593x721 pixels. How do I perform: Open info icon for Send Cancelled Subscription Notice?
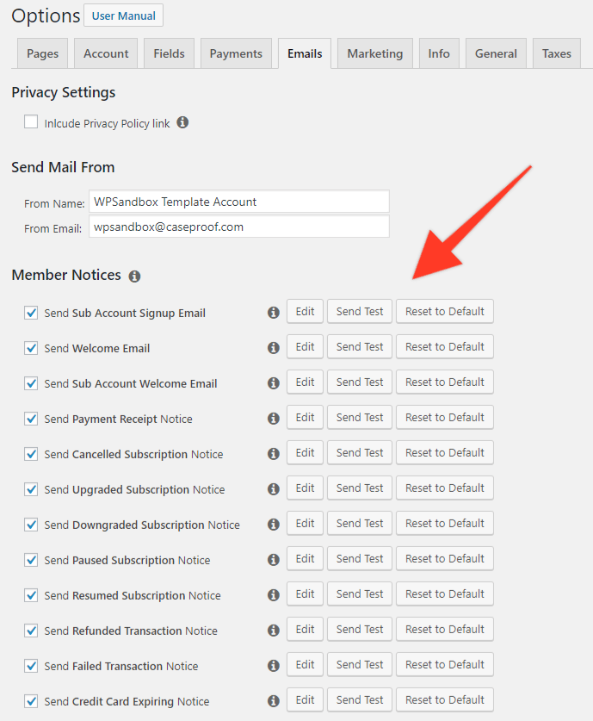[x=273, y=452]
